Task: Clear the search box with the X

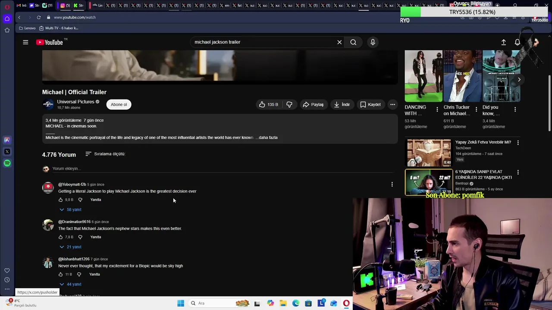Action: (x=339, y=42)
